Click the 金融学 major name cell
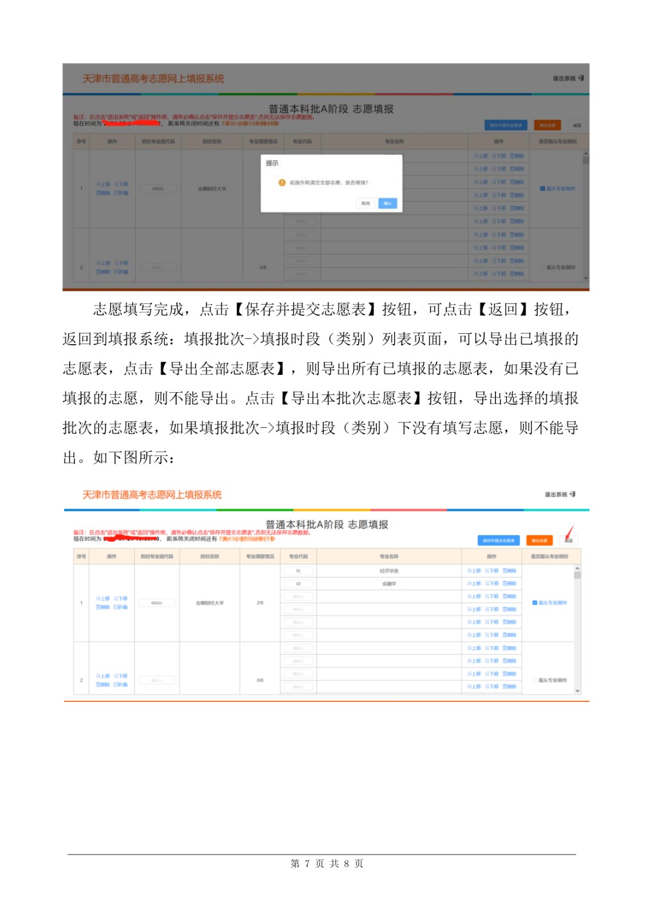This screenshot has height=916, width=647. [x=389, y=583]
